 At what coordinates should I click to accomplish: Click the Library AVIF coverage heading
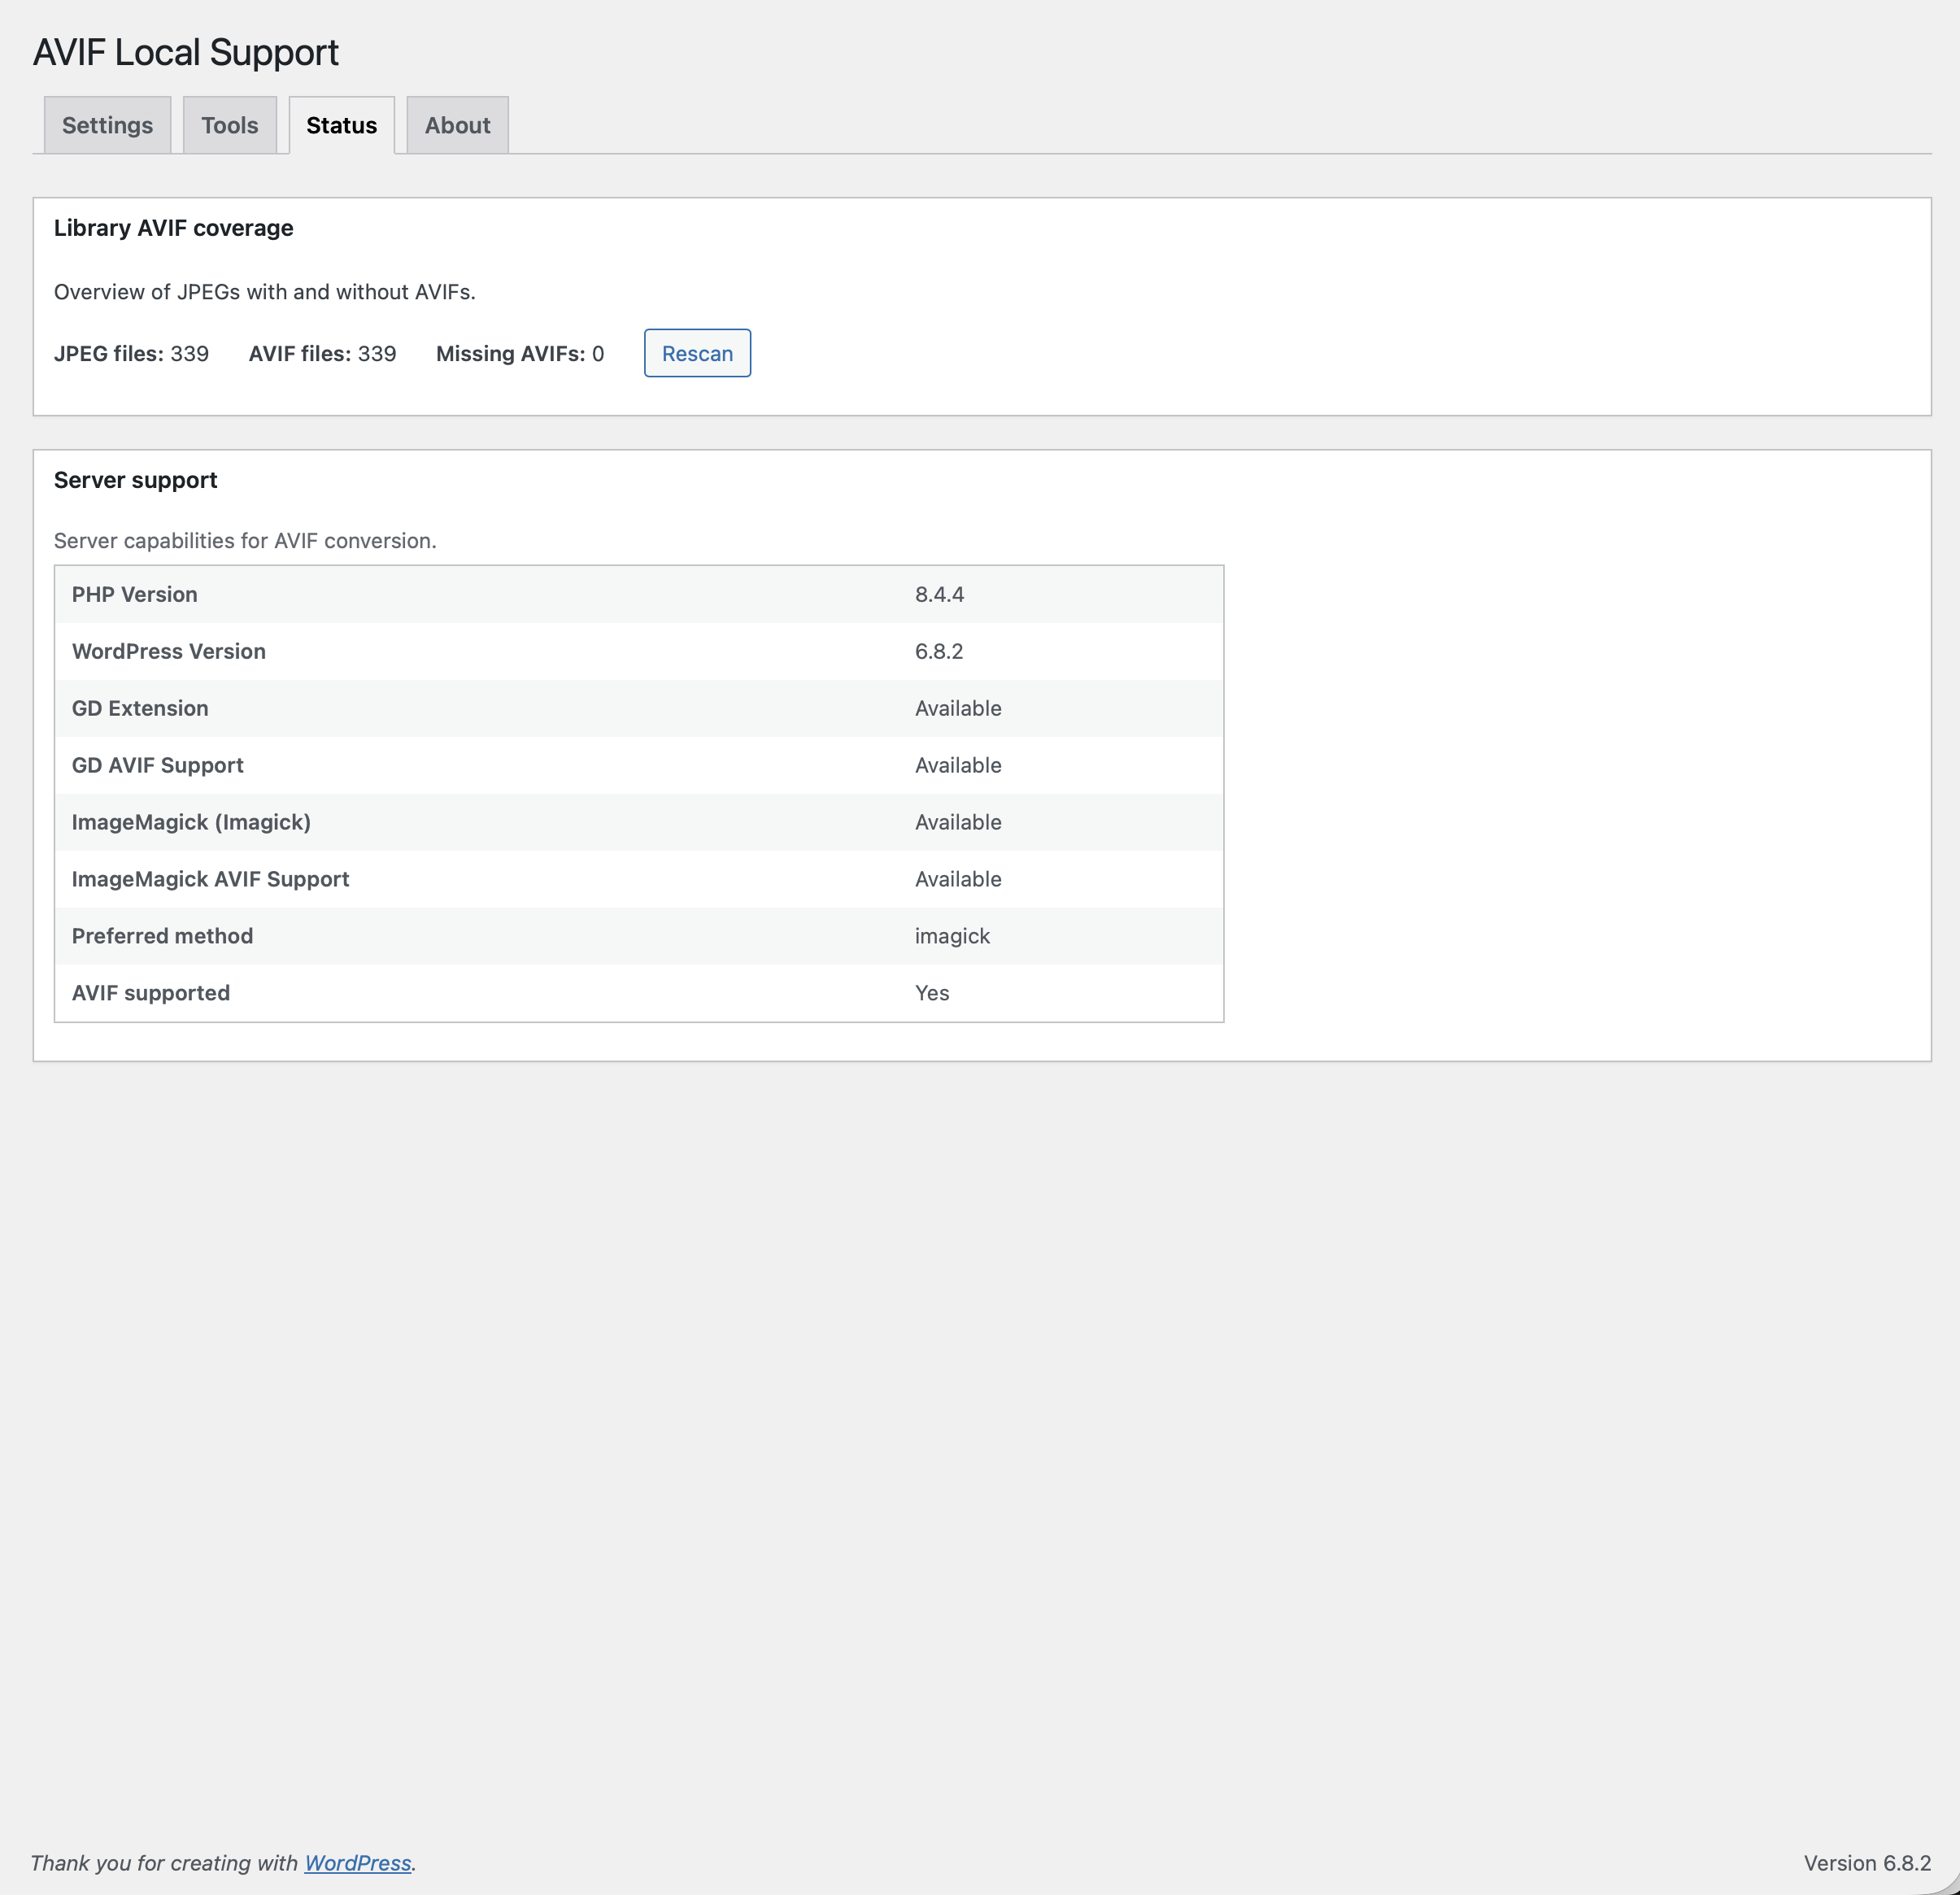point(173,227)
